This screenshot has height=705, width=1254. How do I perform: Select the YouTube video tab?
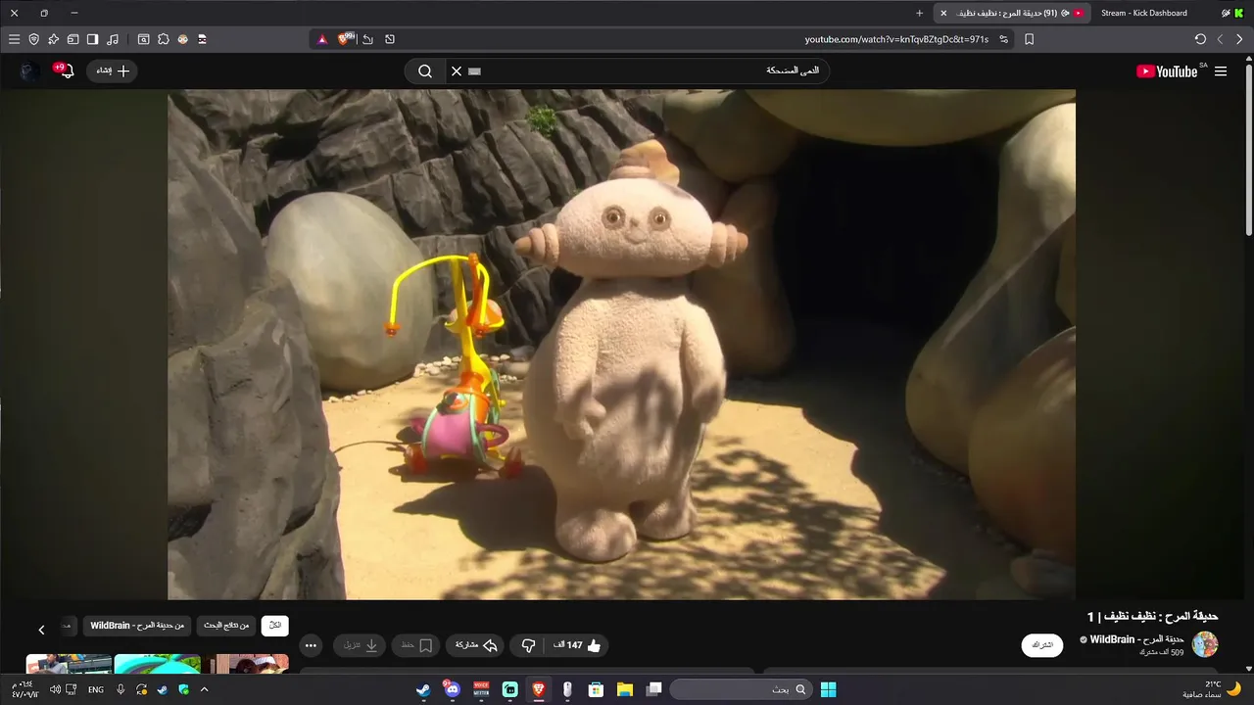pos(1014,13)
